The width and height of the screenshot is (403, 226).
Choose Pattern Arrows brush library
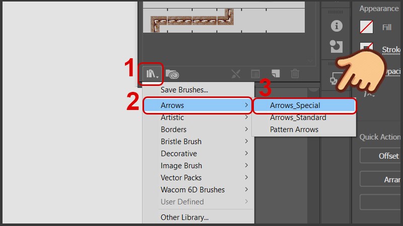coord(294,130)
